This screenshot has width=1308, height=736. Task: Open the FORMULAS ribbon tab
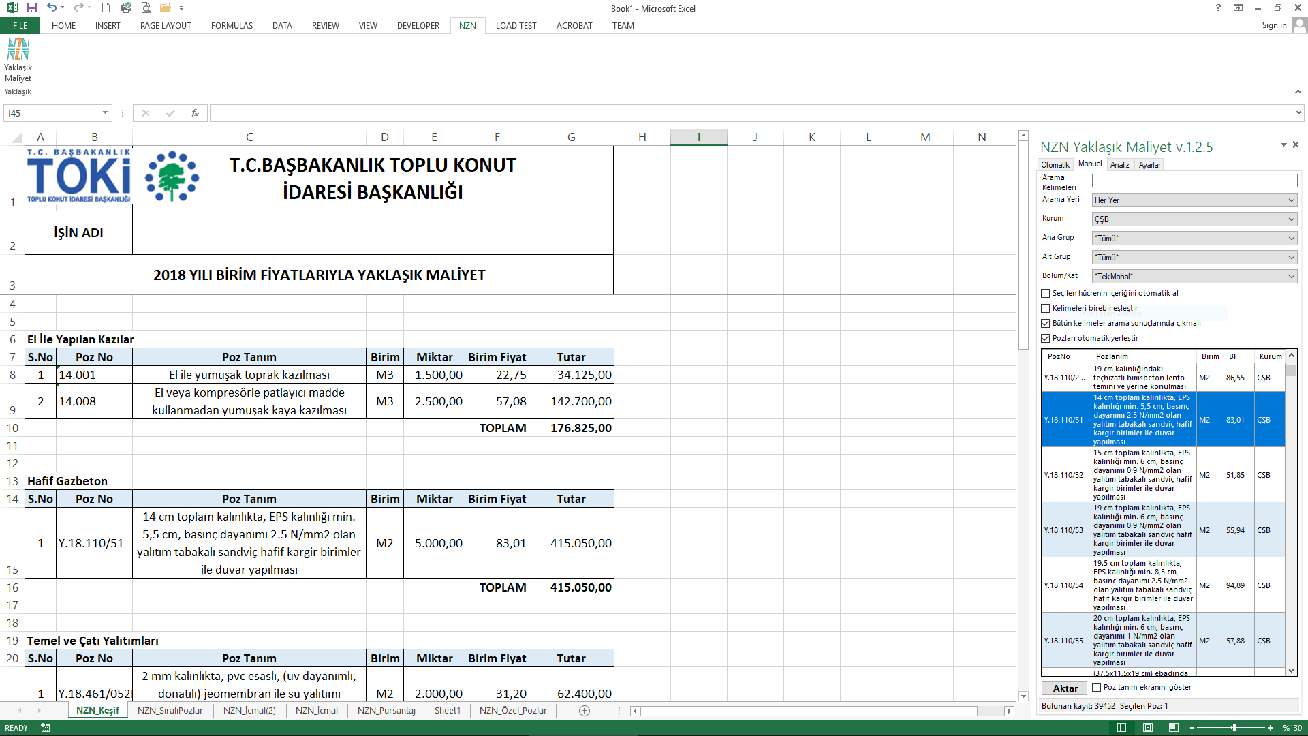(x=232, y=26)
